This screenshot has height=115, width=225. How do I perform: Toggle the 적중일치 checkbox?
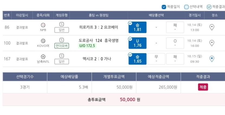[x=164, y=7]
